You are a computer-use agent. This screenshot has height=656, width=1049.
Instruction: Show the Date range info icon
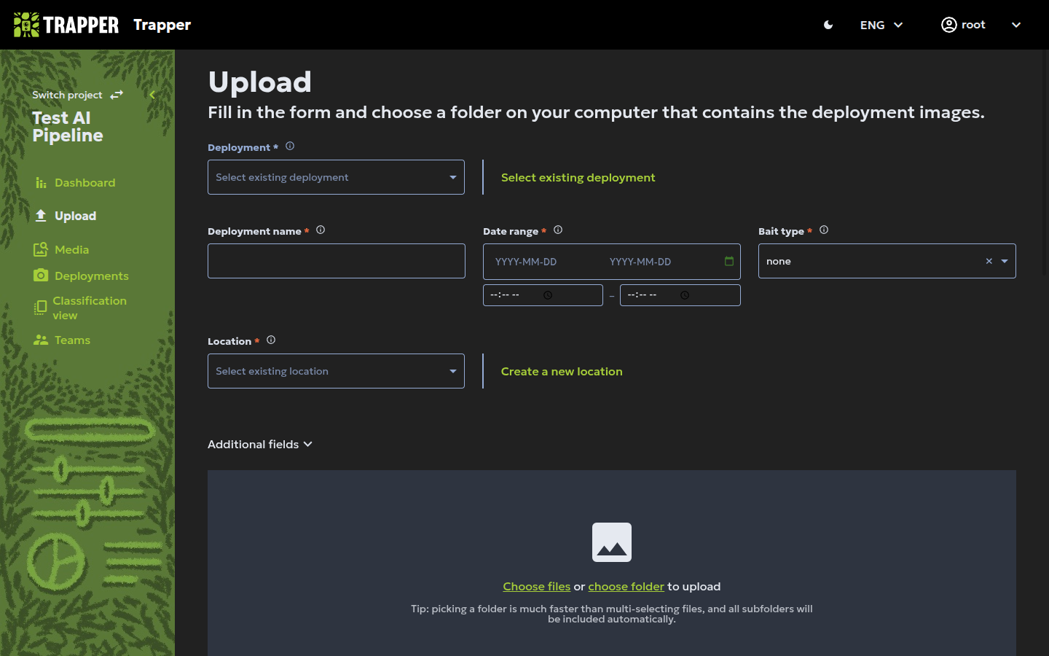click(x=558, y=230)
